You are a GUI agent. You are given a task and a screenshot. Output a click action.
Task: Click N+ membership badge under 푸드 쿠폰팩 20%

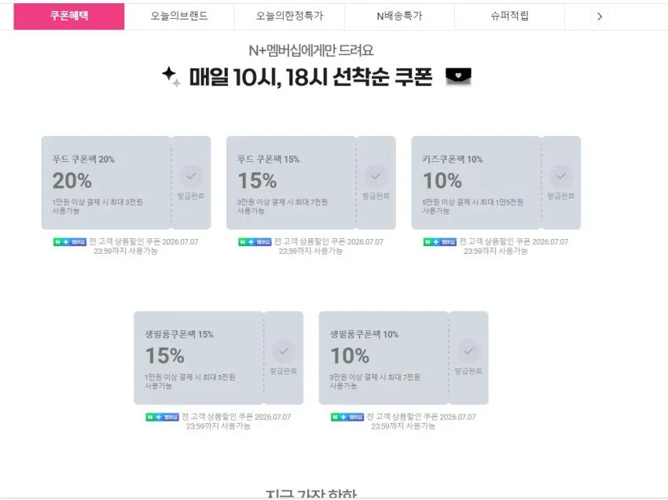click(x=70, y=241)
